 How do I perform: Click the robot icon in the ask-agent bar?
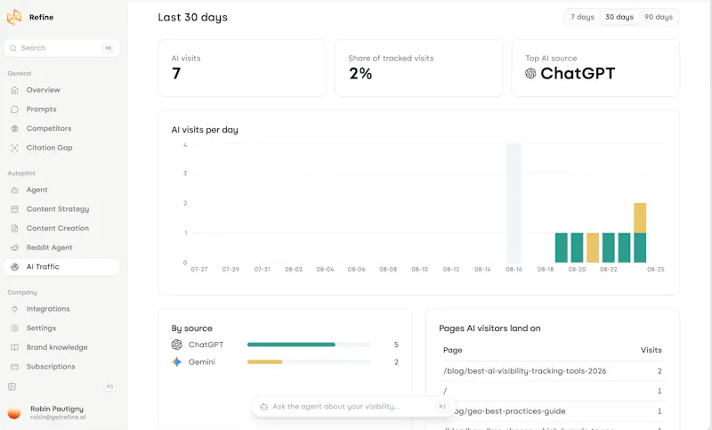263,406
